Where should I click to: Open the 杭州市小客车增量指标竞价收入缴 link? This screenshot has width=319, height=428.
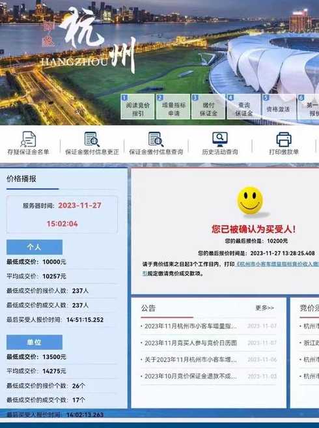(x=277, y=264)
